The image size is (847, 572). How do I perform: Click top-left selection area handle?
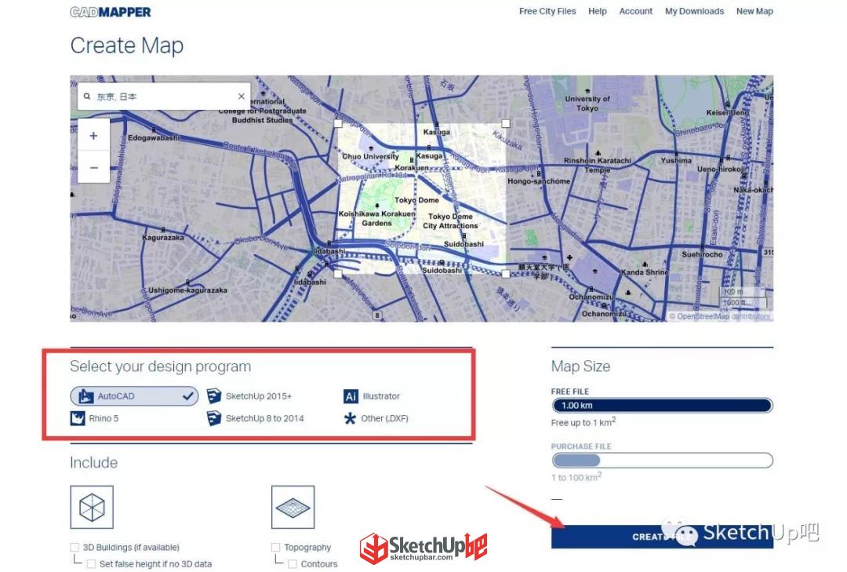[x=338, y=124]
